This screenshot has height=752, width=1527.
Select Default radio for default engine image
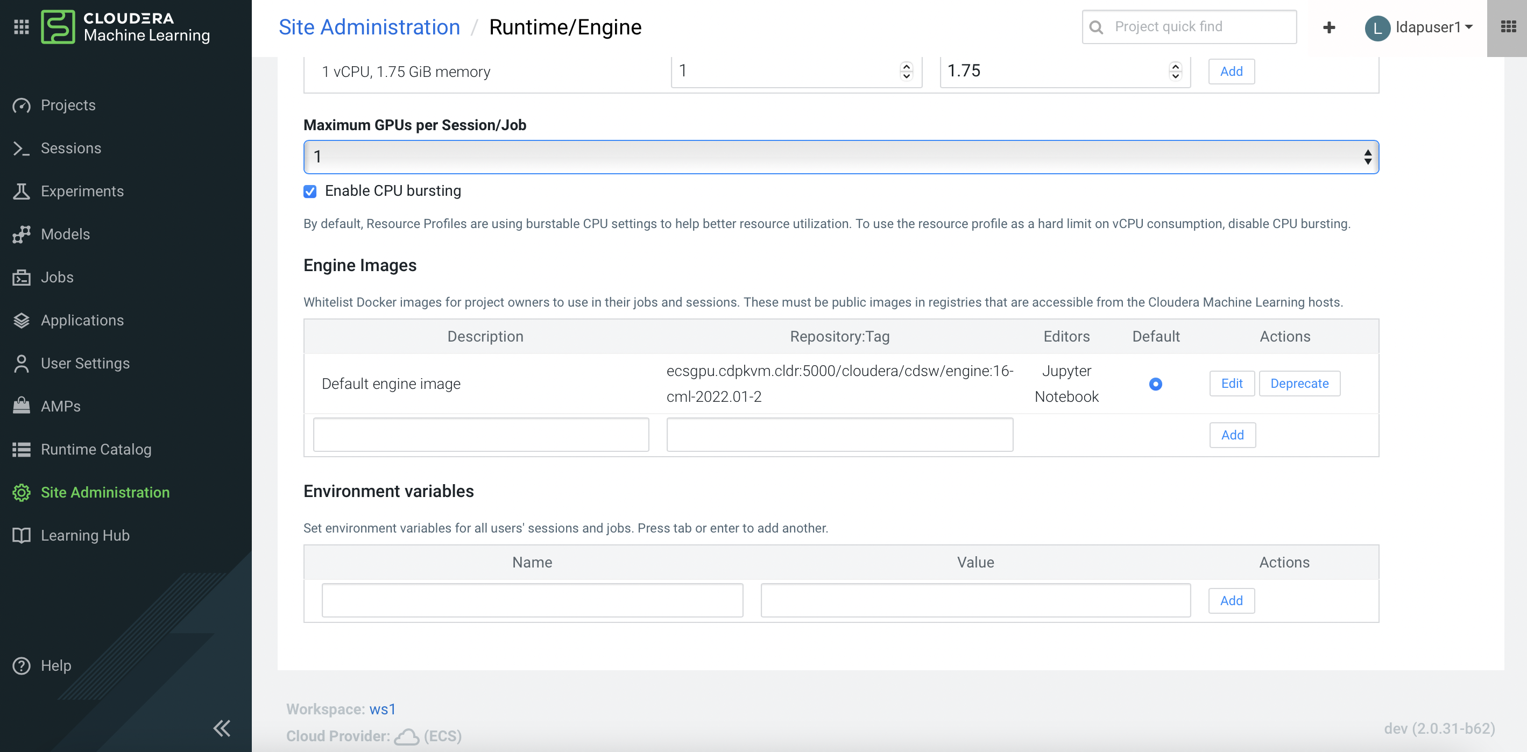click(1155, 384)
